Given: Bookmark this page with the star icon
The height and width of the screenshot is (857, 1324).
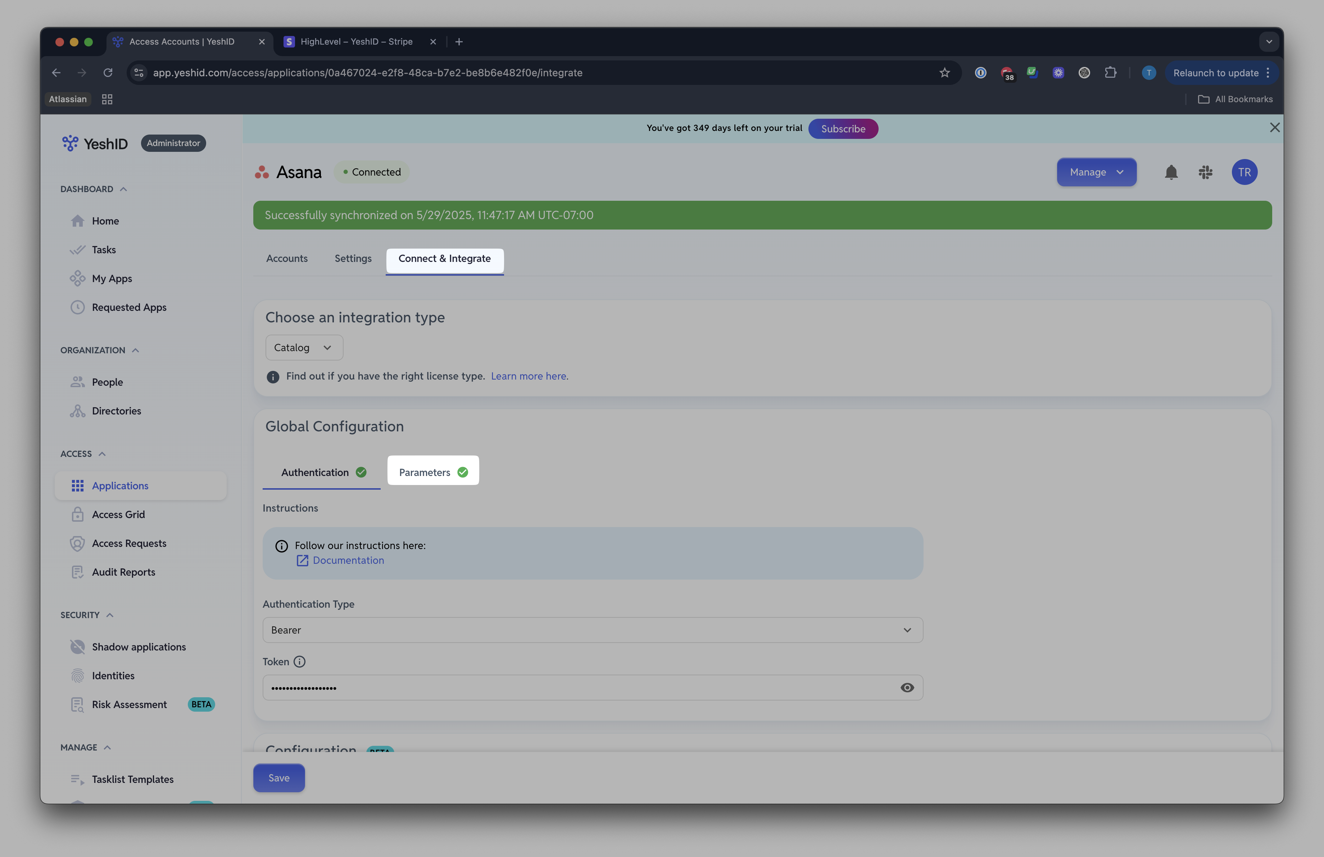Looking at the screenshot, I should pos(944,73).
